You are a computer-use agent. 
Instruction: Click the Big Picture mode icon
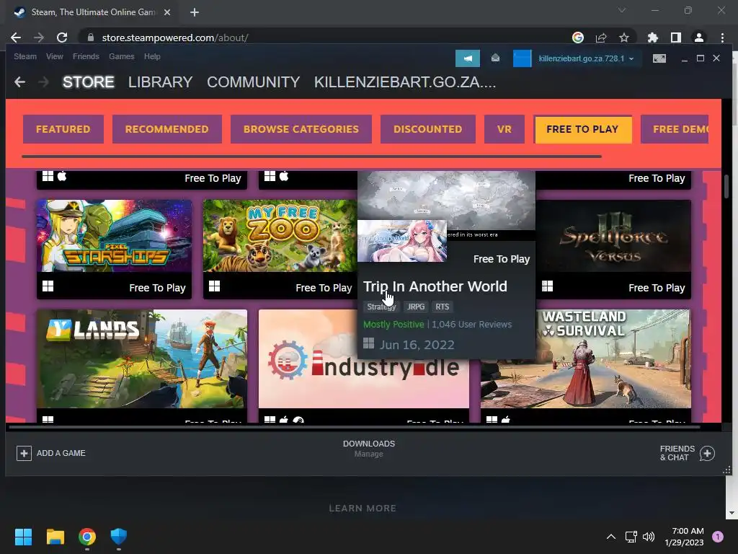pos(659,58)
